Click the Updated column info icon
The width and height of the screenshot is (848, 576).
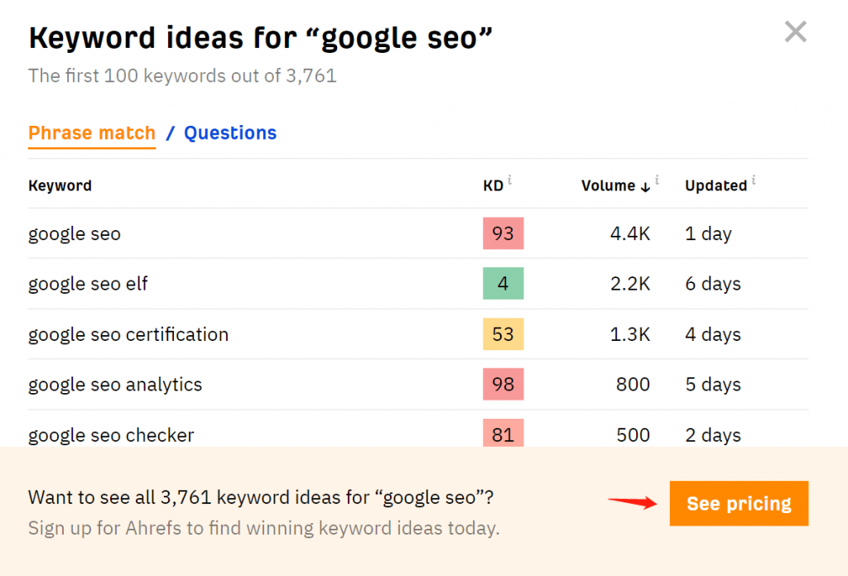(x=753, y=179)
